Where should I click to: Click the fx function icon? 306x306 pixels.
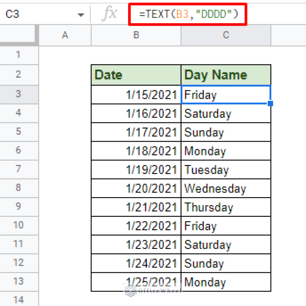(109, 14)
